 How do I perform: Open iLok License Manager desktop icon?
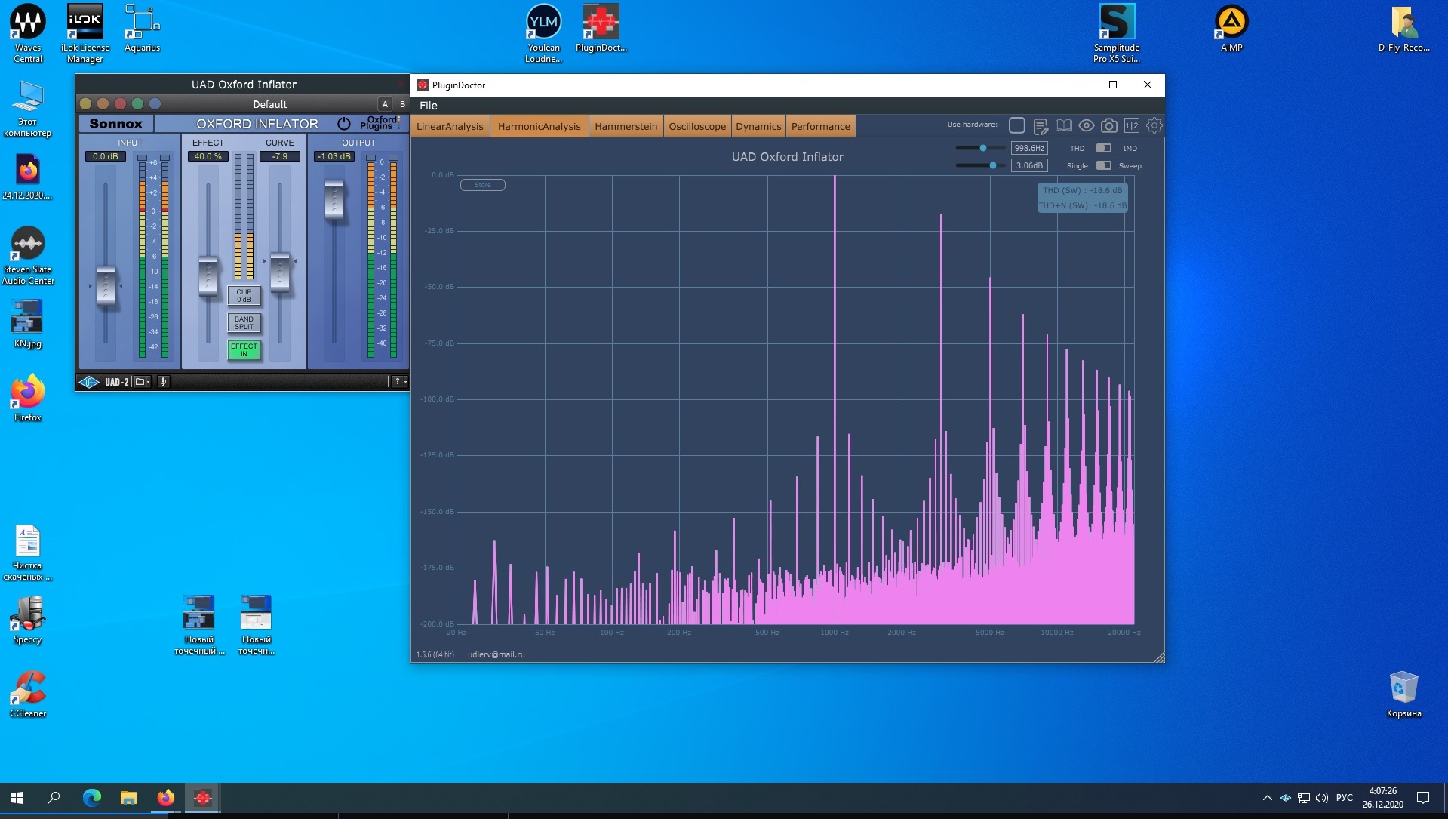tap(85, 34)
